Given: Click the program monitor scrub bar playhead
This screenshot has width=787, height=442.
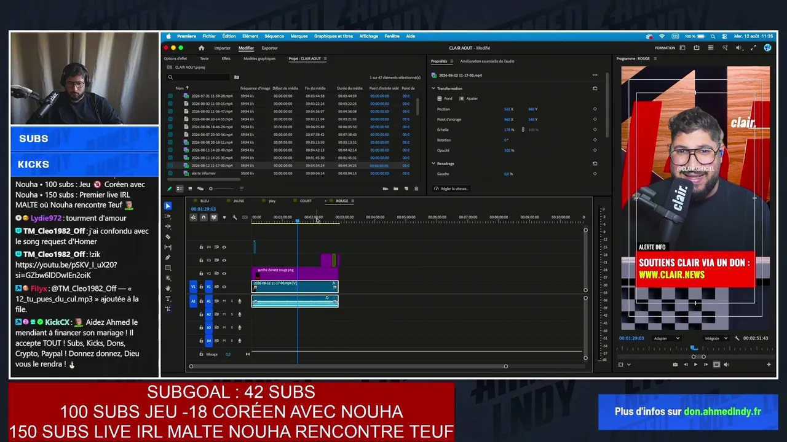Looking at the screenshot, I should [x=694, y=348].
